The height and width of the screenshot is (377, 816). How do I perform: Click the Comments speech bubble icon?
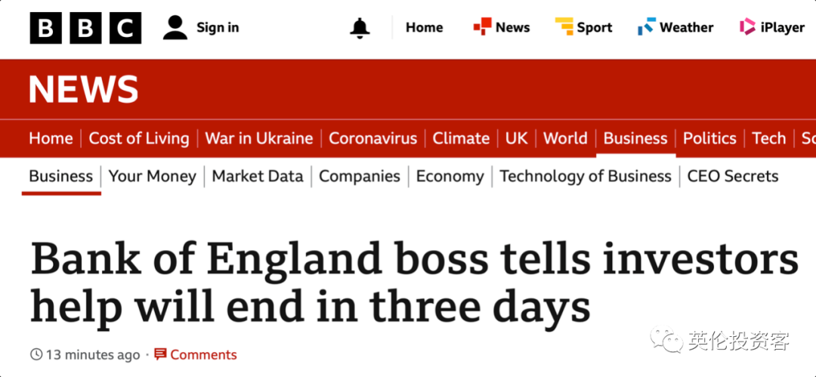160,354
